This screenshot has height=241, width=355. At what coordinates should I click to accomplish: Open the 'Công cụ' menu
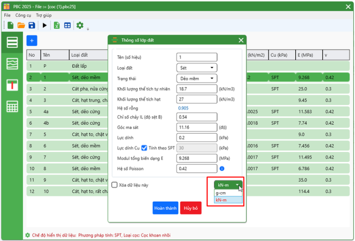pyautogui.click(x=23, y=15)
